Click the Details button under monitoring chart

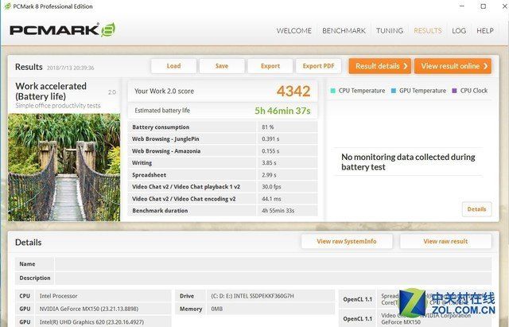coord(476,209)
